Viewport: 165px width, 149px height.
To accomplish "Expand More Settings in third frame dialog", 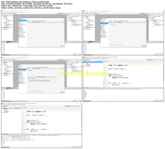I will coord(30,70).
